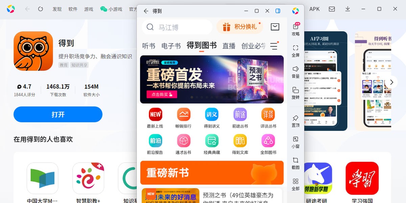Screen dimensions: 406x203
Task: Open the 畅销排行 bestseller ranking icon
Action: [183, 114]
